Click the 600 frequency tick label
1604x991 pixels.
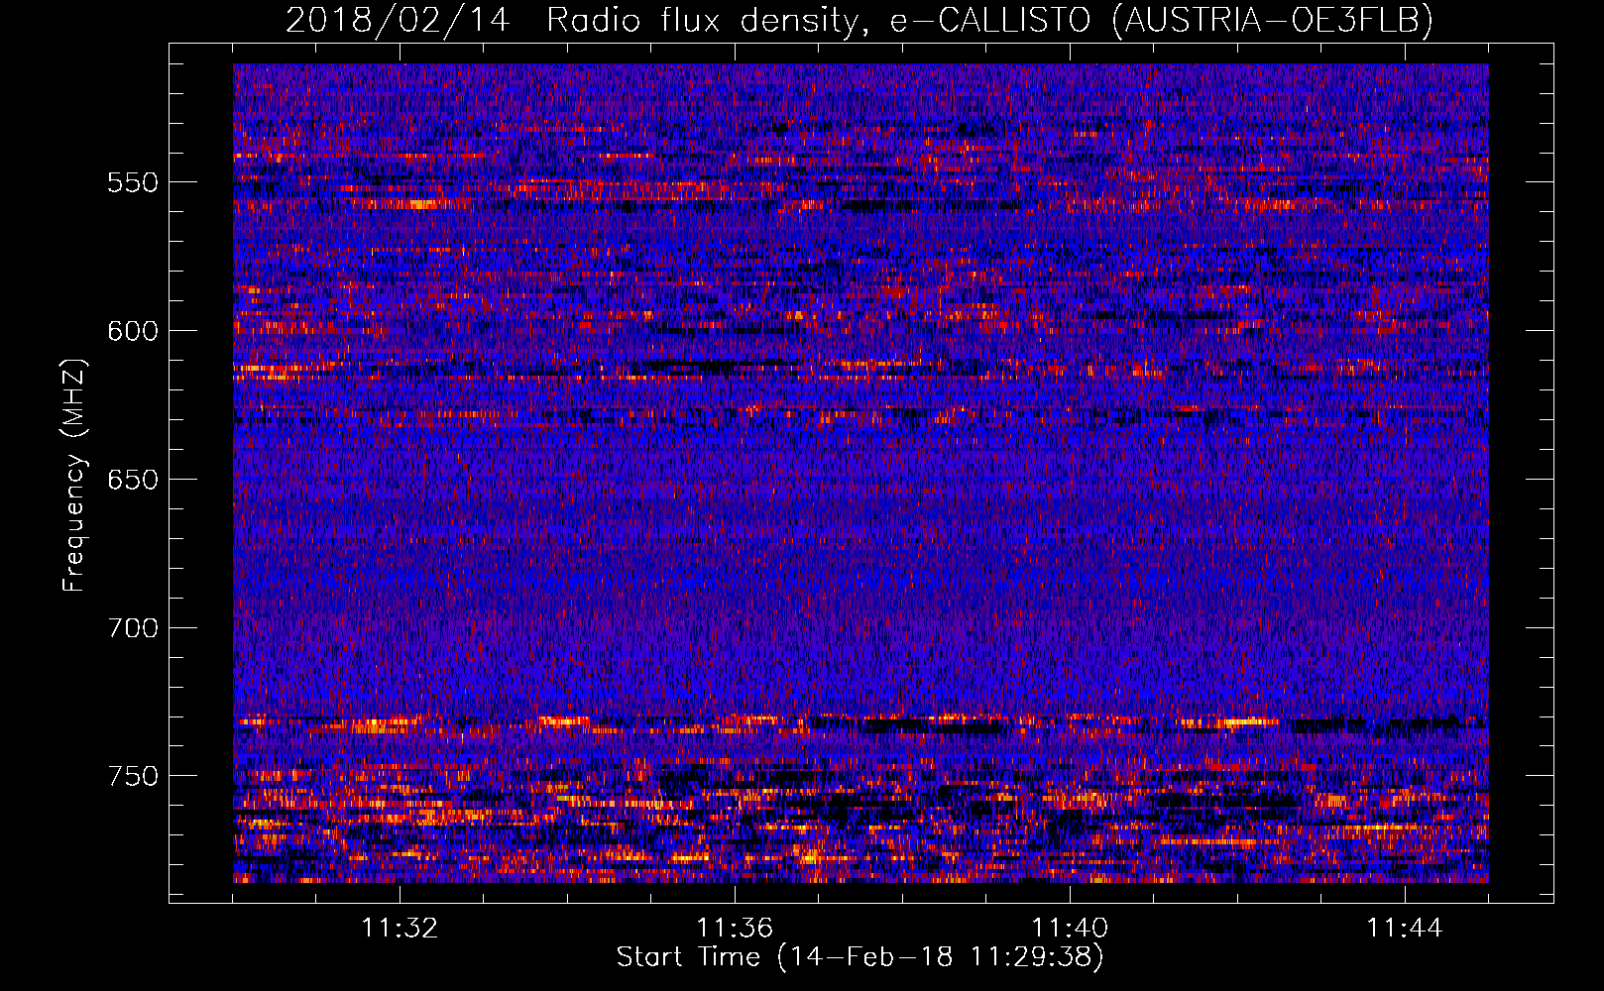133,331
